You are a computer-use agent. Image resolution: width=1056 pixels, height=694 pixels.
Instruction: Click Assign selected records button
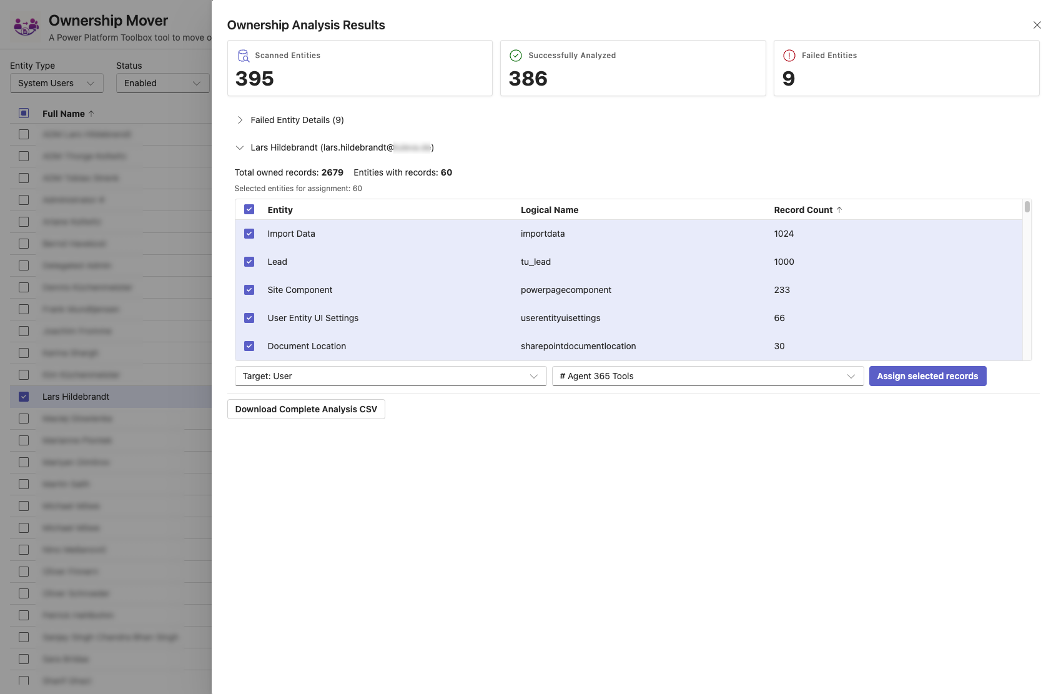point(927,376)
